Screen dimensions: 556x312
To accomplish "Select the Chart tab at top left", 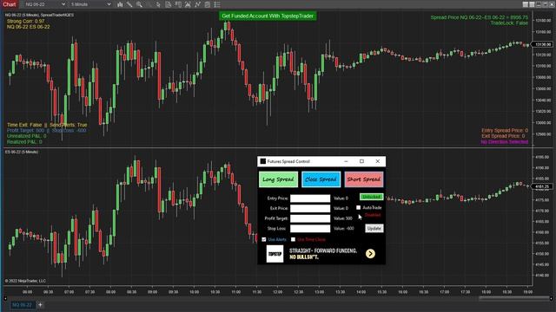I will [x=10, y=4].
